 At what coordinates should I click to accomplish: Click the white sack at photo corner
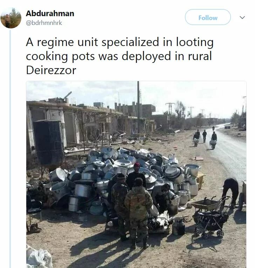click(x=39, y=258)
